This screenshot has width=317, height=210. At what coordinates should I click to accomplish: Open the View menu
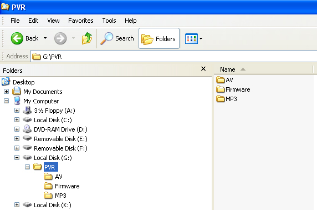(x=53, y=21)
